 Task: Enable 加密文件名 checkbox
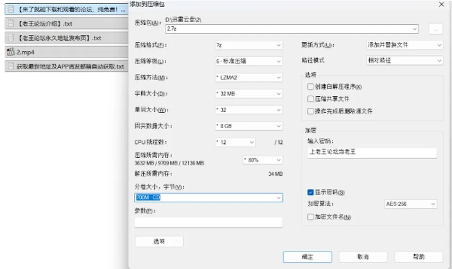click(310, 217)
